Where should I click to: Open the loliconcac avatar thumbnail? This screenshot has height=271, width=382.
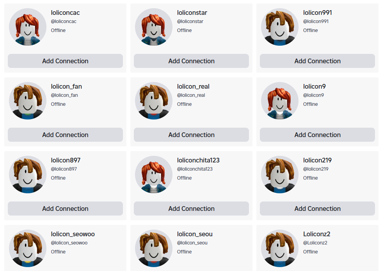click(28, 27)
